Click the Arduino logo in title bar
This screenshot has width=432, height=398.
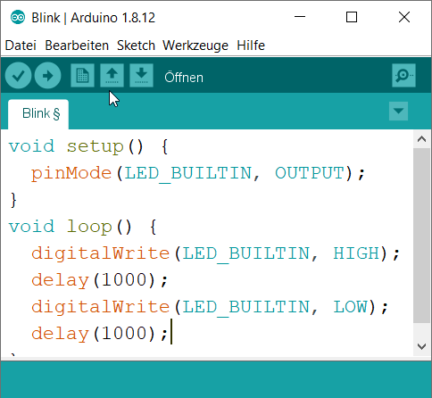(x=18, y=17)
